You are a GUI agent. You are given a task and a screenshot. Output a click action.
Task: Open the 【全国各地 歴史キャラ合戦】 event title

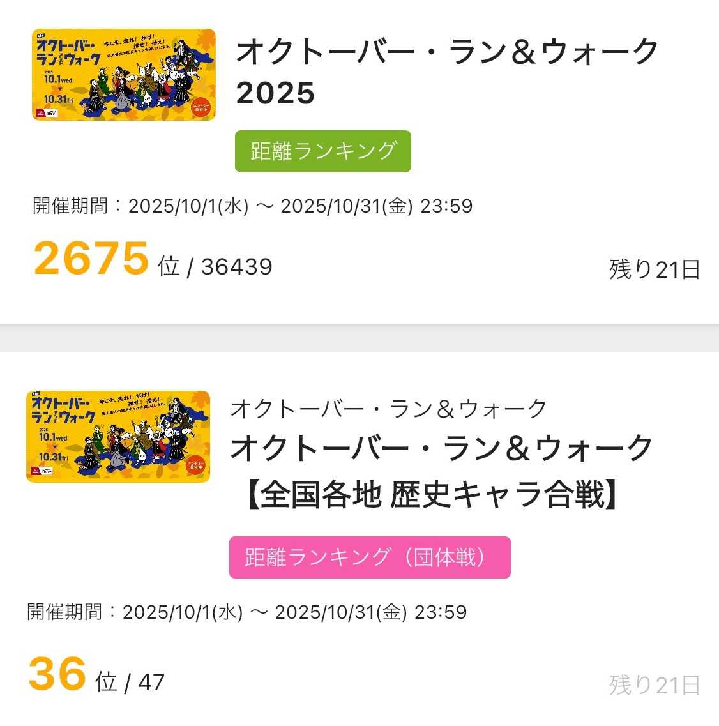point(432,495)
